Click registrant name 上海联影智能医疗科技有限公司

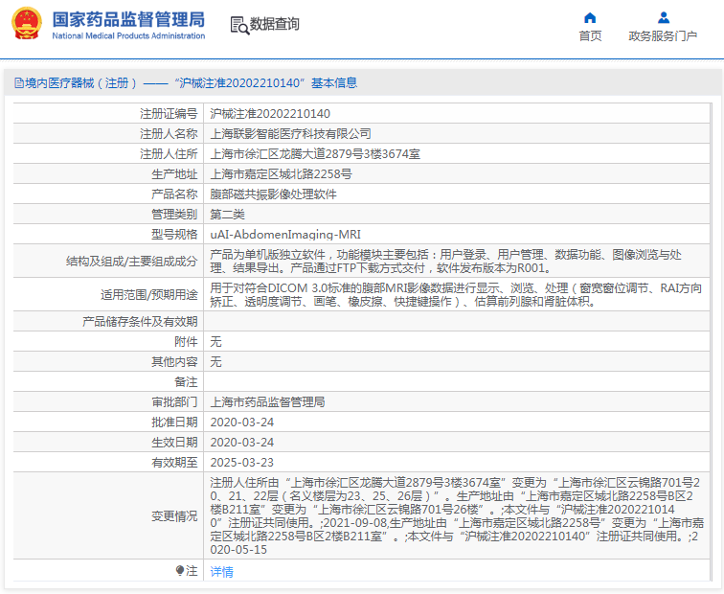[x=291, y=134]
